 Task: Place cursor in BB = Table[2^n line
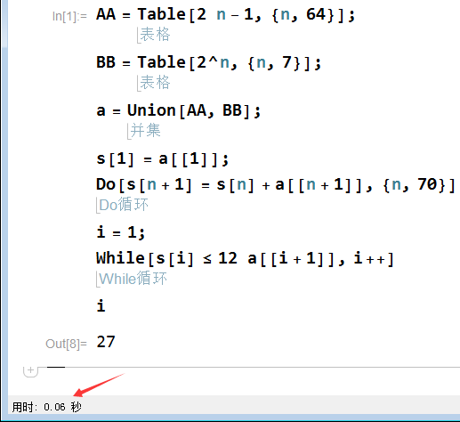coord(208,62)
